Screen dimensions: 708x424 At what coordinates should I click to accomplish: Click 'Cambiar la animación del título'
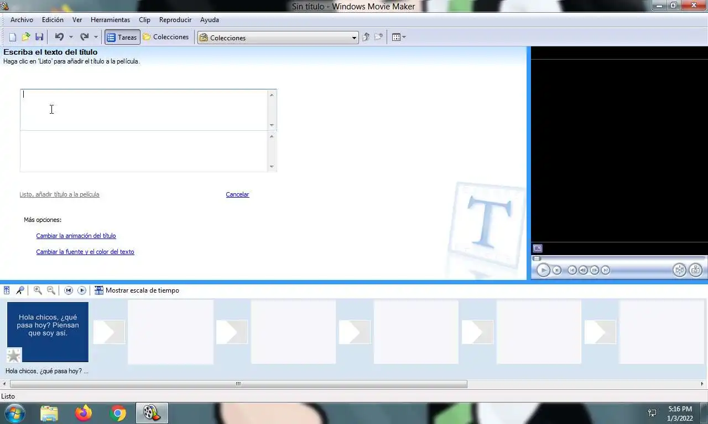pos(76,236)
